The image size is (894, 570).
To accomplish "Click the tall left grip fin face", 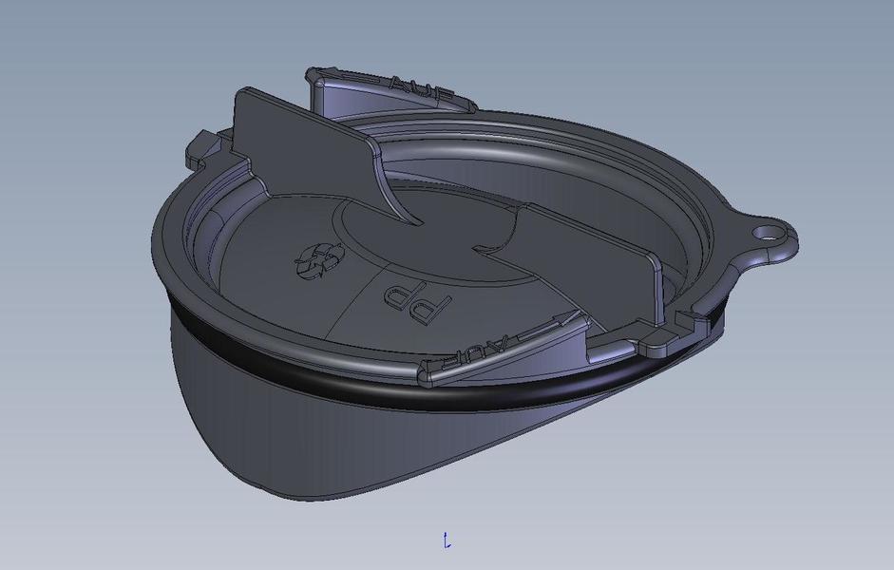I will (296, 145).
